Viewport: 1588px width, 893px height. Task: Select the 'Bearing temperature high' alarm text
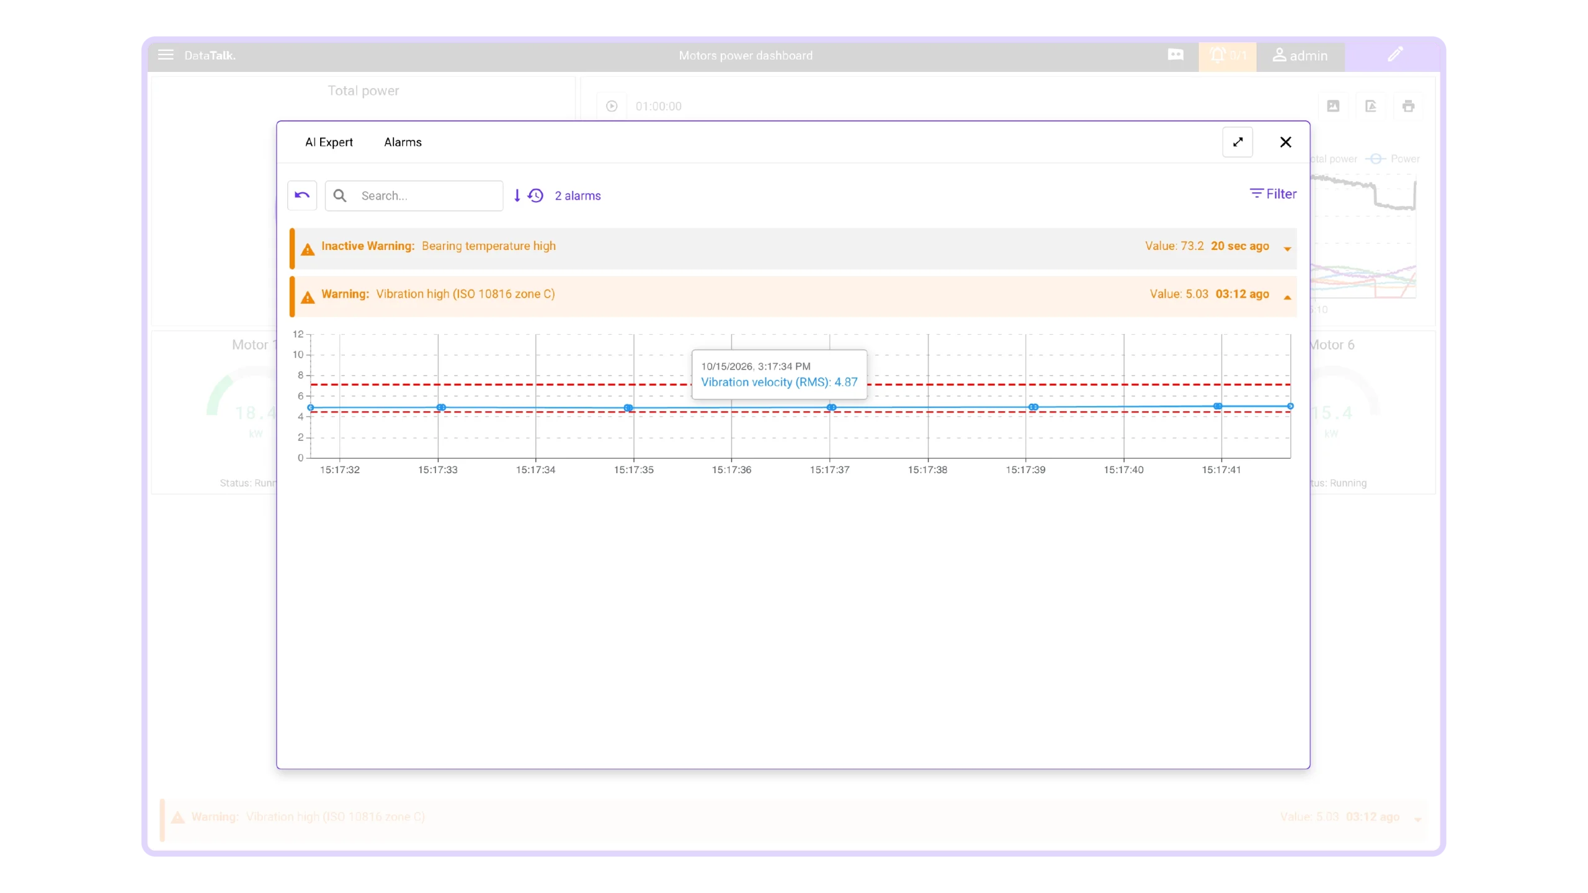(x=489, y=246)
